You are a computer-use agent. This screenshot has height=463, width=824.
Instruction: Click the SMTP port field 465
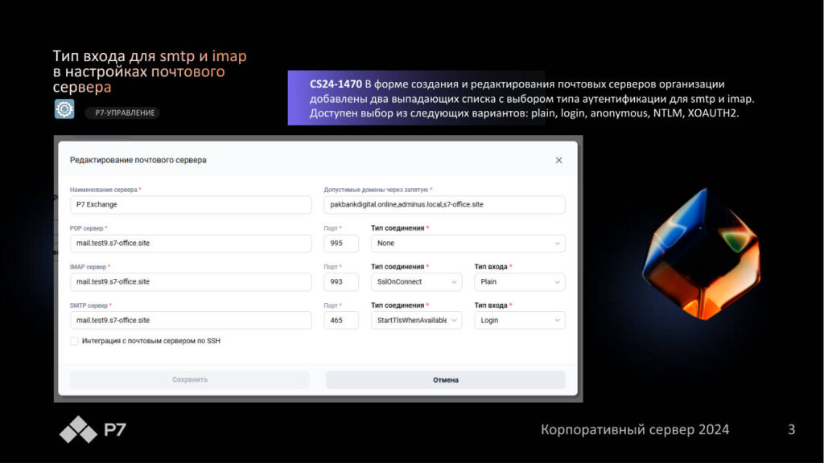click(341, 320)
